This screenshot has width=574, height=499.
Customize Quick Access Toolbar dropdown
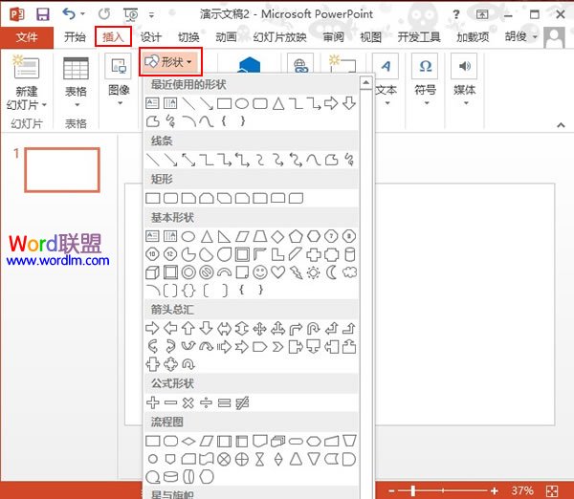click(151, 15)
